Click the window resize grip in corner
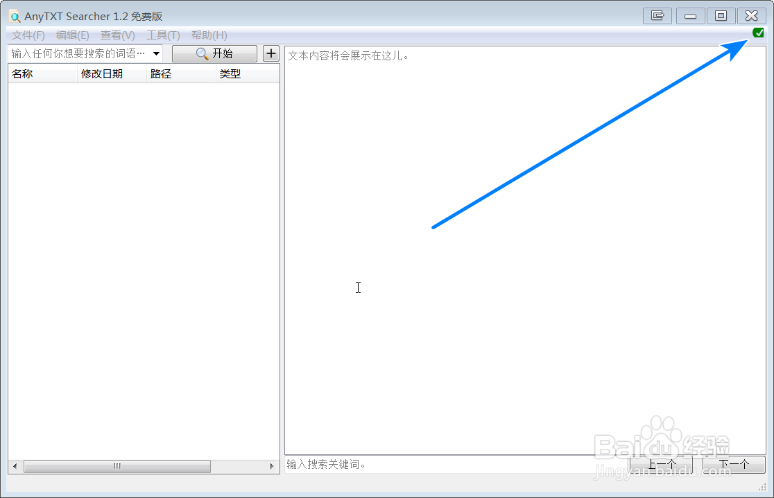Viewport: 774px width, 498px height. point(762,487)
